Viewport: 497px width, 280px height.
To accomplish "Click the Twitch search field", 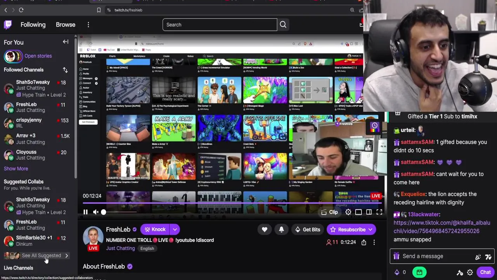I will 220,25.
